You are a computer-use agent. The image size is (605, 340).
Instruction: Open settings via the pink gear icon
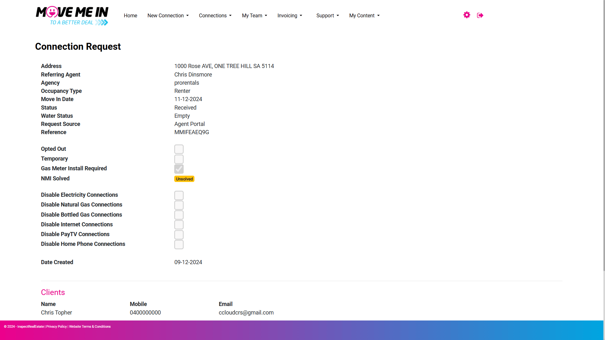coord(467,15)
